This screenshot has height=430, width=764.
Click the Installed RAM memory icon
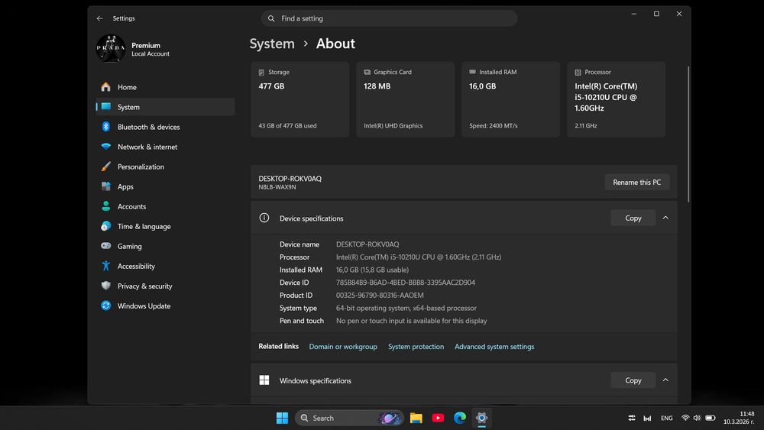click(x=472, y=72)
